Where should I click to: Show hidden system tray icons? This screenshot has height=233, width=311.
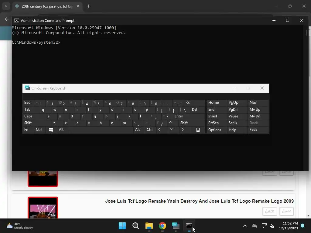click(x=245, y=226)
